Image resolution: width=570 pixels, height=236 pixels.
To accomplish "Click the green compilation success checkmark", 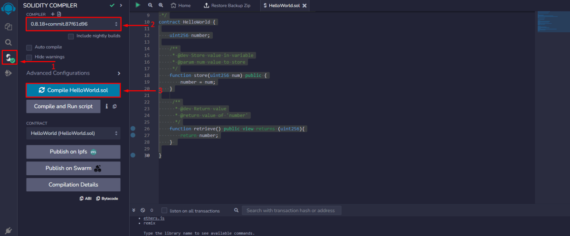I will [112, 5].
